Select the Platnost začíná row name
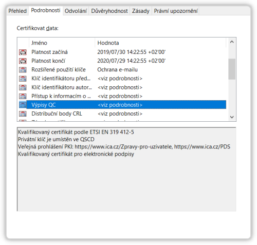The width and height of the screenshot is (257, 245). (x=49, y=52)
